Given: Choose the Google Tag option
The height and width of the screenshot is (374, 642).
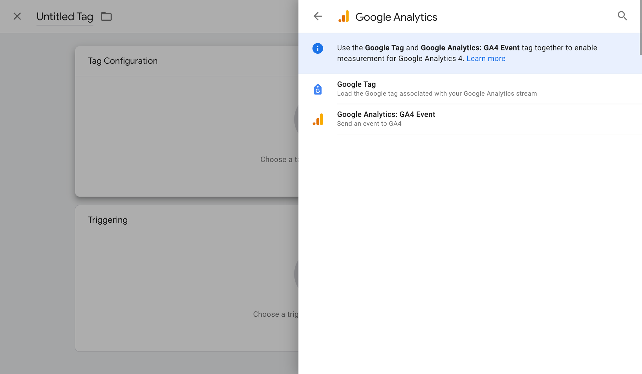Looking at the screenshot, I should [x=470, y=89].
